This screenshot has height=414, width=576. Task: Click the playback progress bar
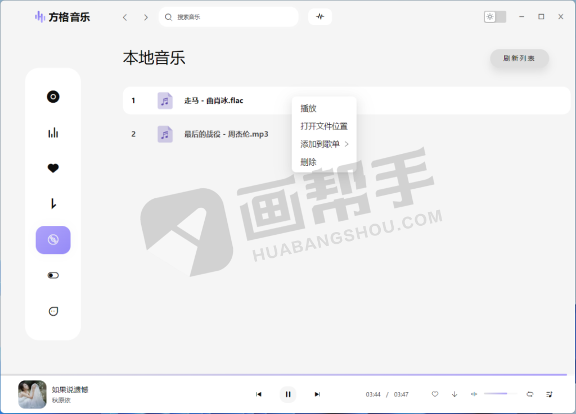(283, 375)
